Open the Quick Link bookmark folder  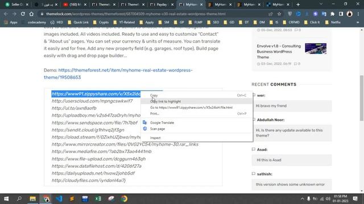pyautogui.click(x=78, y=22)
